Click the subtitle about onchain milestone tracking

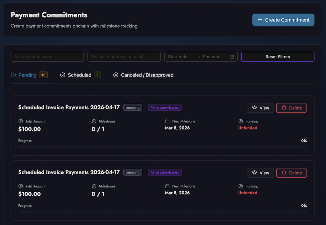pyautogui.click(x=74, y=26)
